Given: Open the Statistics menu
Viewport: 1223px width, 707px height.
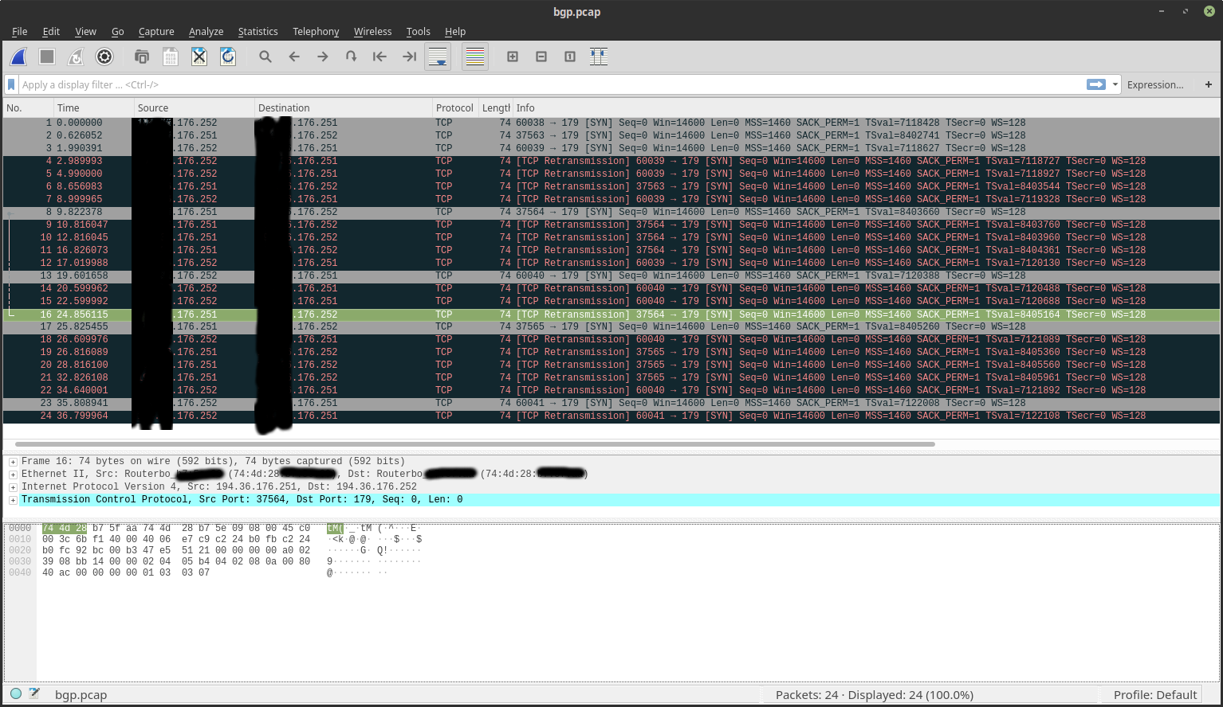Looking at the screenshot, I should click(x=258, y=32).
